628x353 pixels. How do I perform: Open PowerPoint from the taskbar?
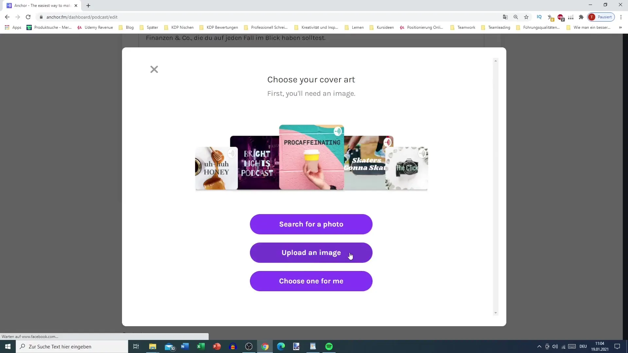pos(217,346)
